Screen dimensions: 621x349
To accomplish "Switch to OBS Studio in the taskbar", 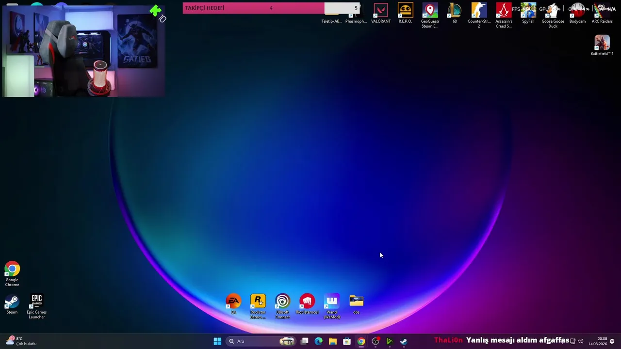I will [x=376, y=341].
